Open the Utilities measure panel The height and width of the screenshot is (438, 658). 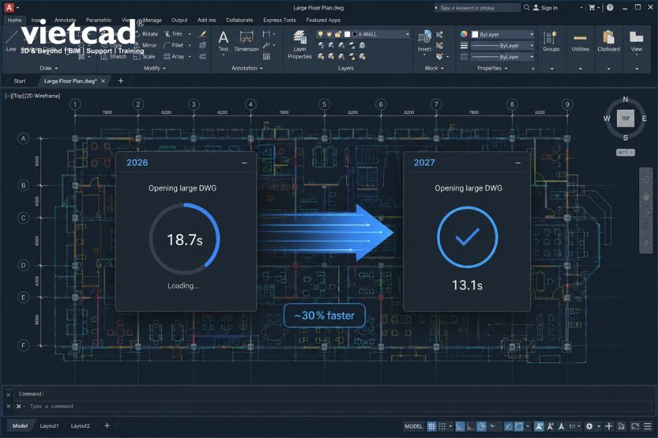click(581, 41)
